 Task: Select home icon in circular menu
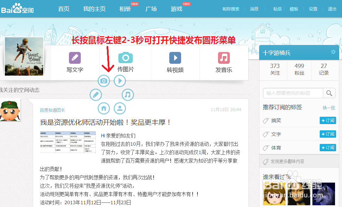click(x=103, y=108)
